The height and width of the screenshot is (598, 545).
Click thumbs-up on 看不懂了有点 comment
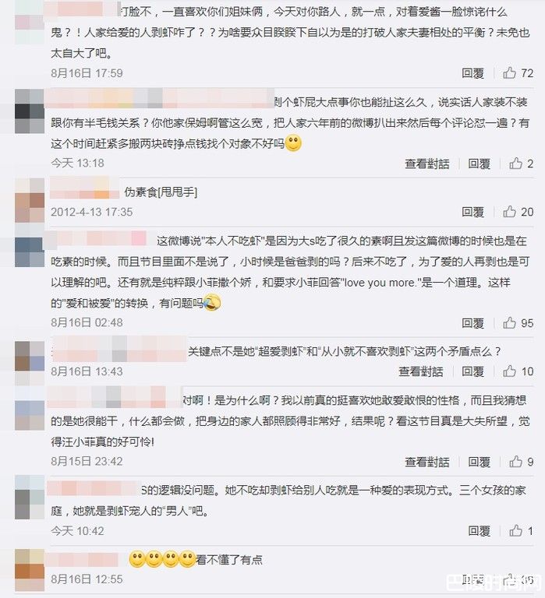[509, 579]
